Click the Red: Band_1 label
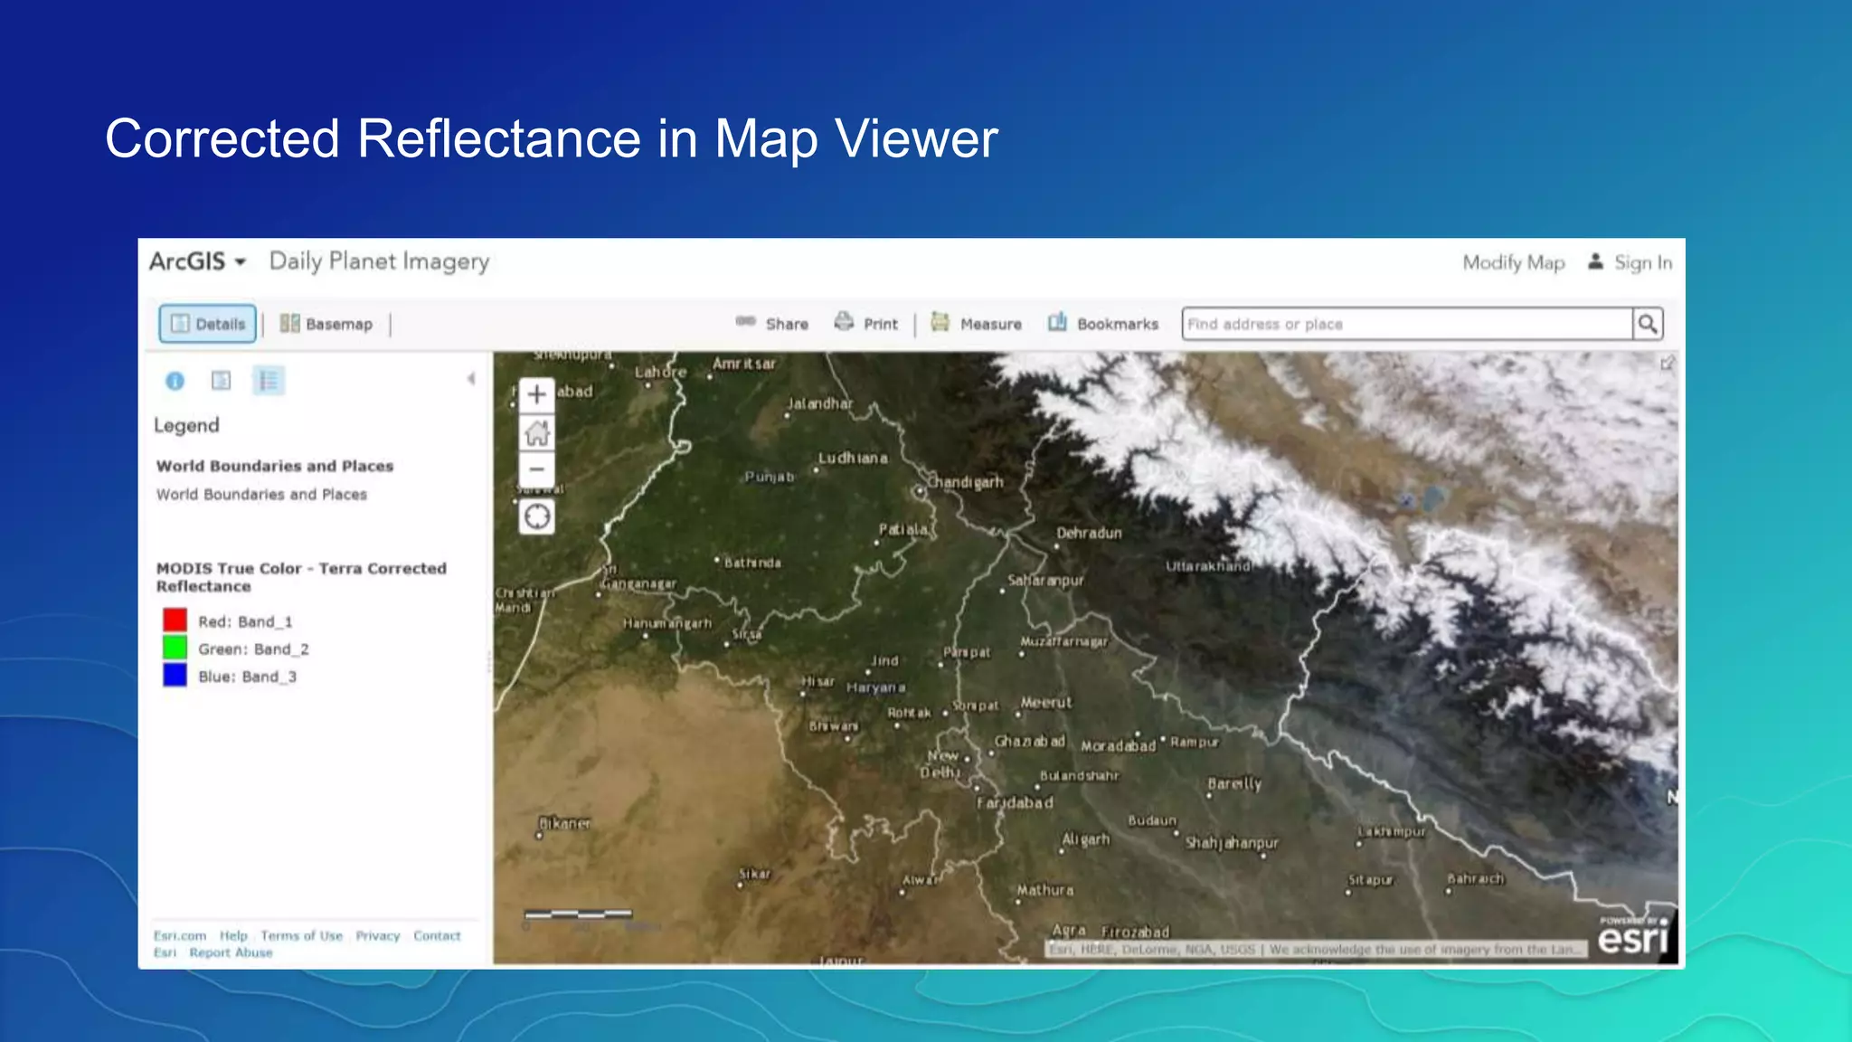 click(x=245, y=621)
